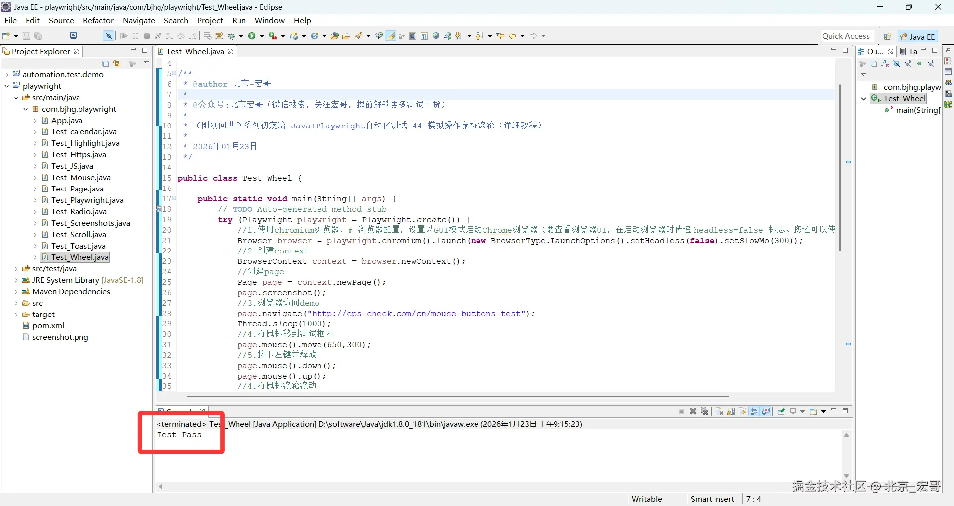The image size is (954, 506).
Task: Toggle Hide Fields in Outline view
Action: tap(897, 63)
